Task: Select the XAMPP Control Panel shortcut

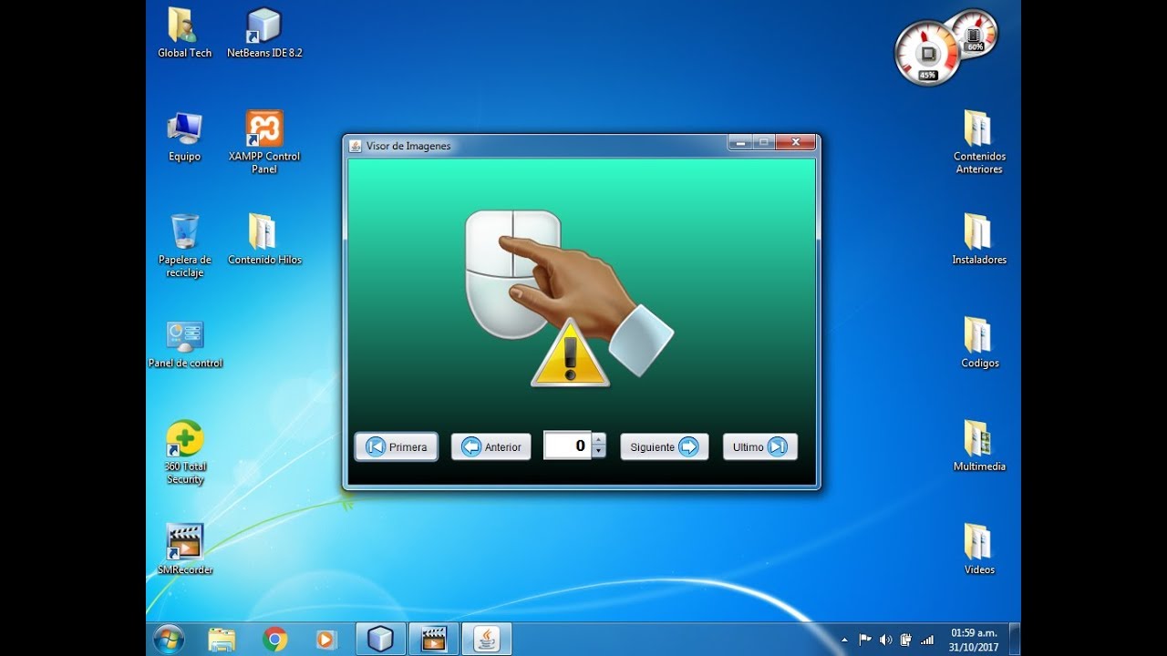Action: click(x=264, y=143)
